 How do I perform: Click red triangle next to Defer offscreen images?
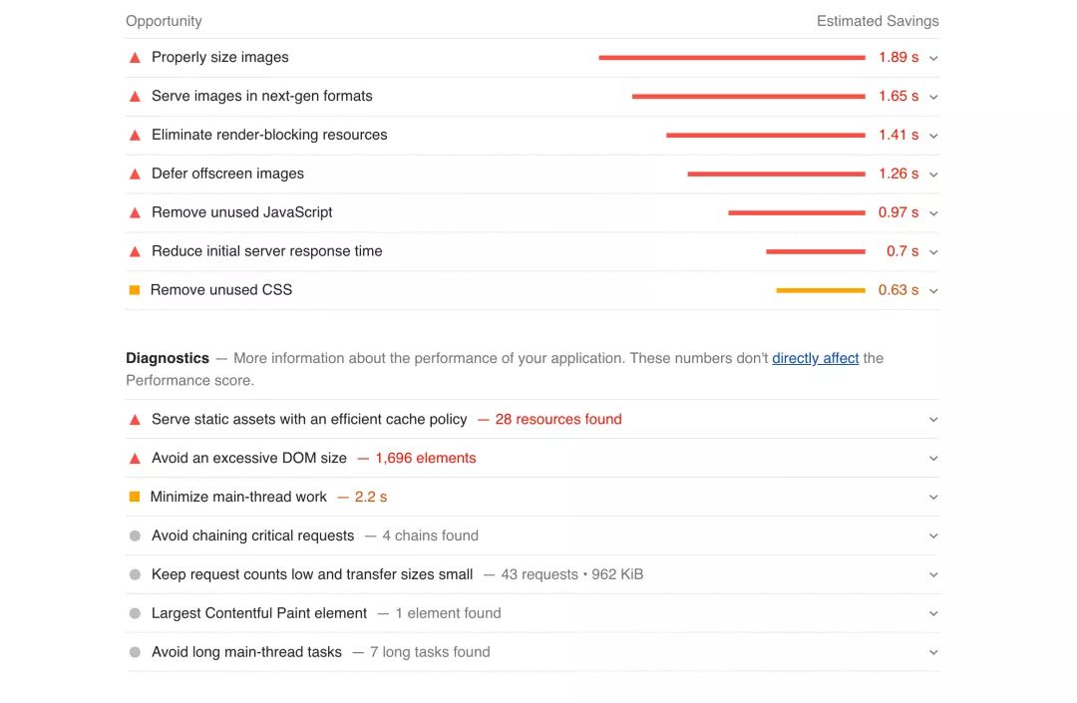click(x=135, y=175)
